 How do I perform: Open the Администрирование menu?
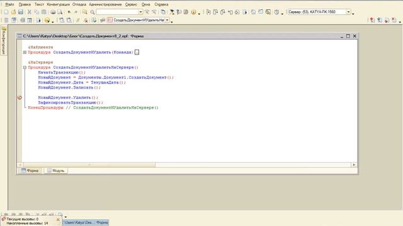point(105,4)
